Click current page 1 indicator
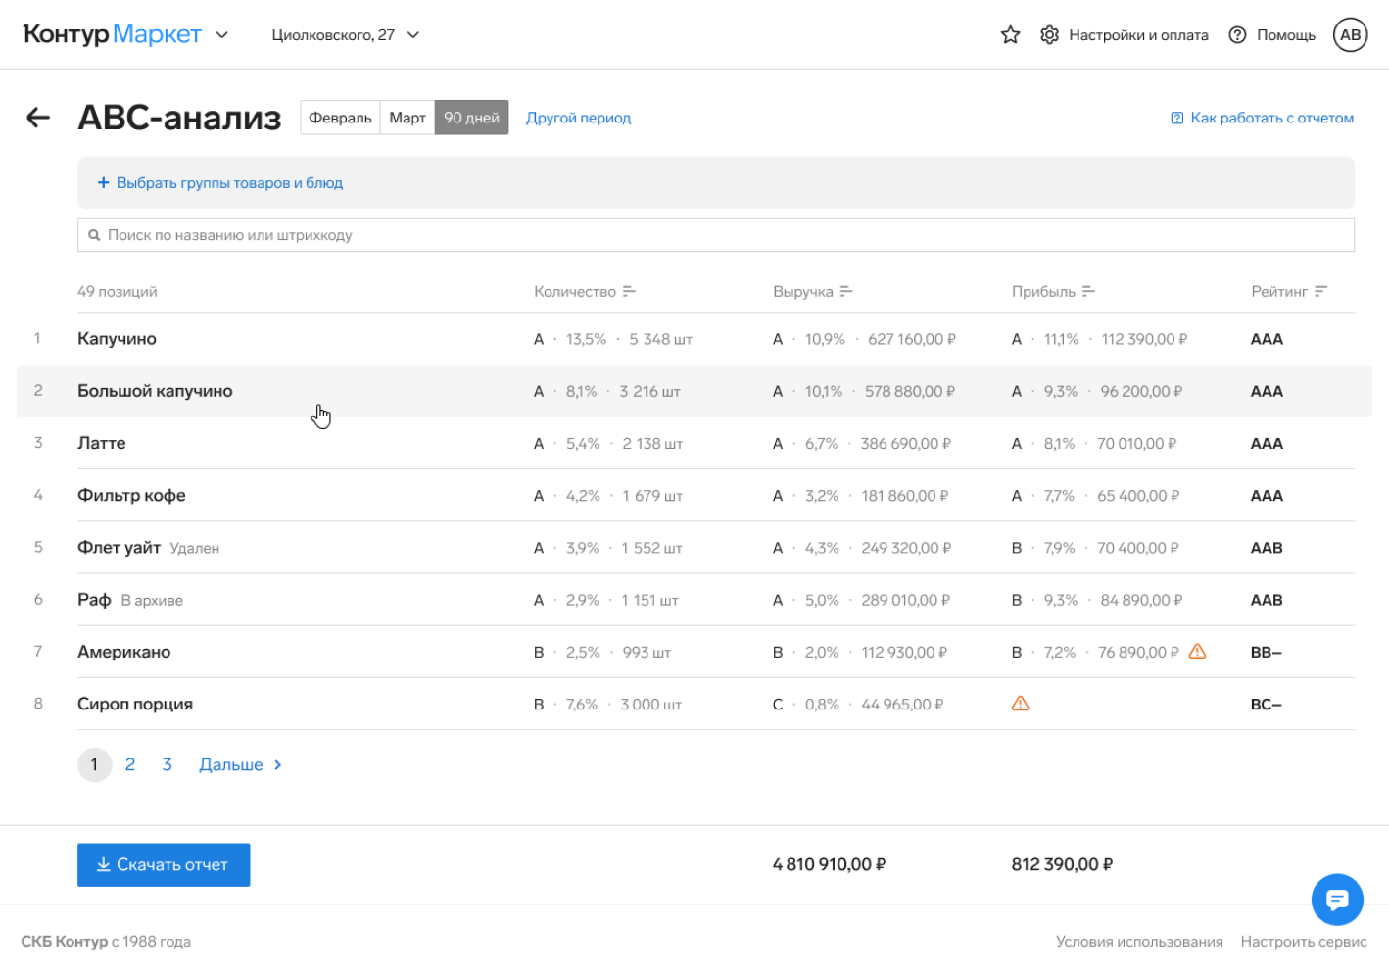Viewport: 1389px width, 978px height. pyautogui.click(x=94, y=764)
